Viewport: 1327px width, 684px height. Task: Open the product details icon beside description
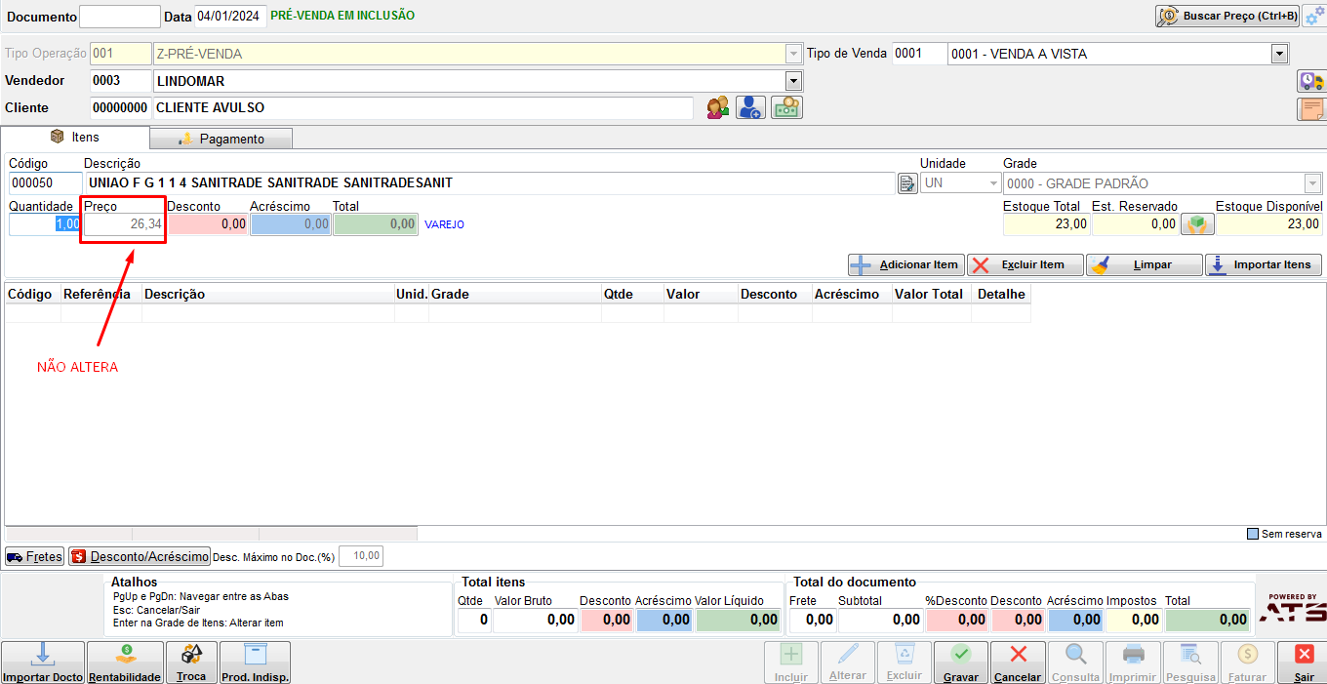point(906,182)
